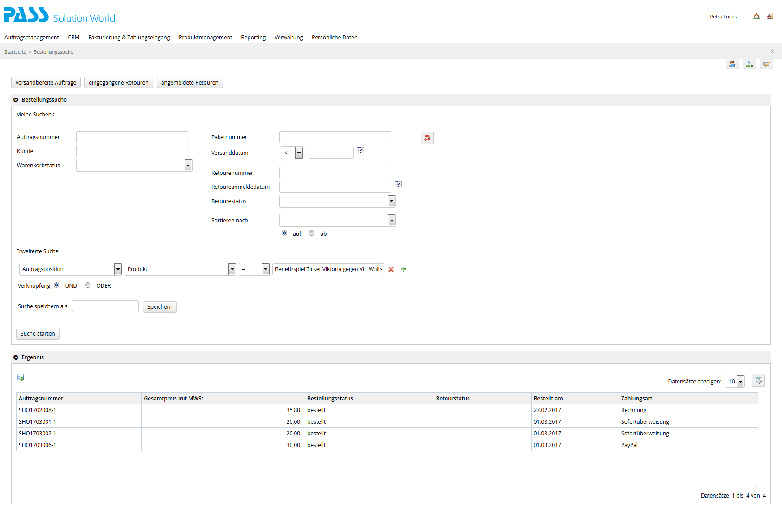Remove search criterion with red X
Image resolution: width=782 pixels, height=519 pixels.
coord(391,269)
